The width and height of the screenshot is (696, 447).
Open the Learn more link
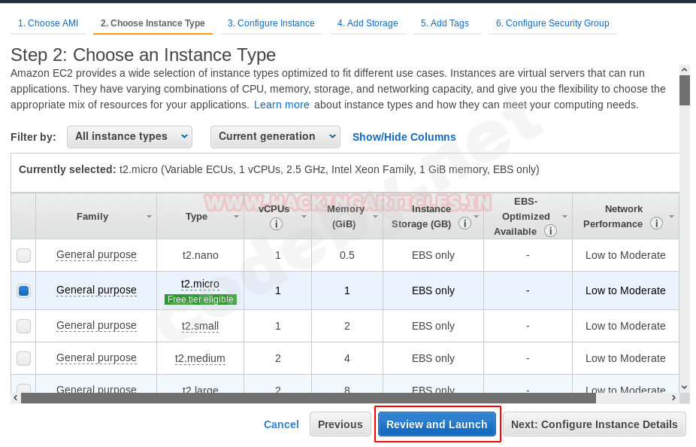(x=281, y=105)
